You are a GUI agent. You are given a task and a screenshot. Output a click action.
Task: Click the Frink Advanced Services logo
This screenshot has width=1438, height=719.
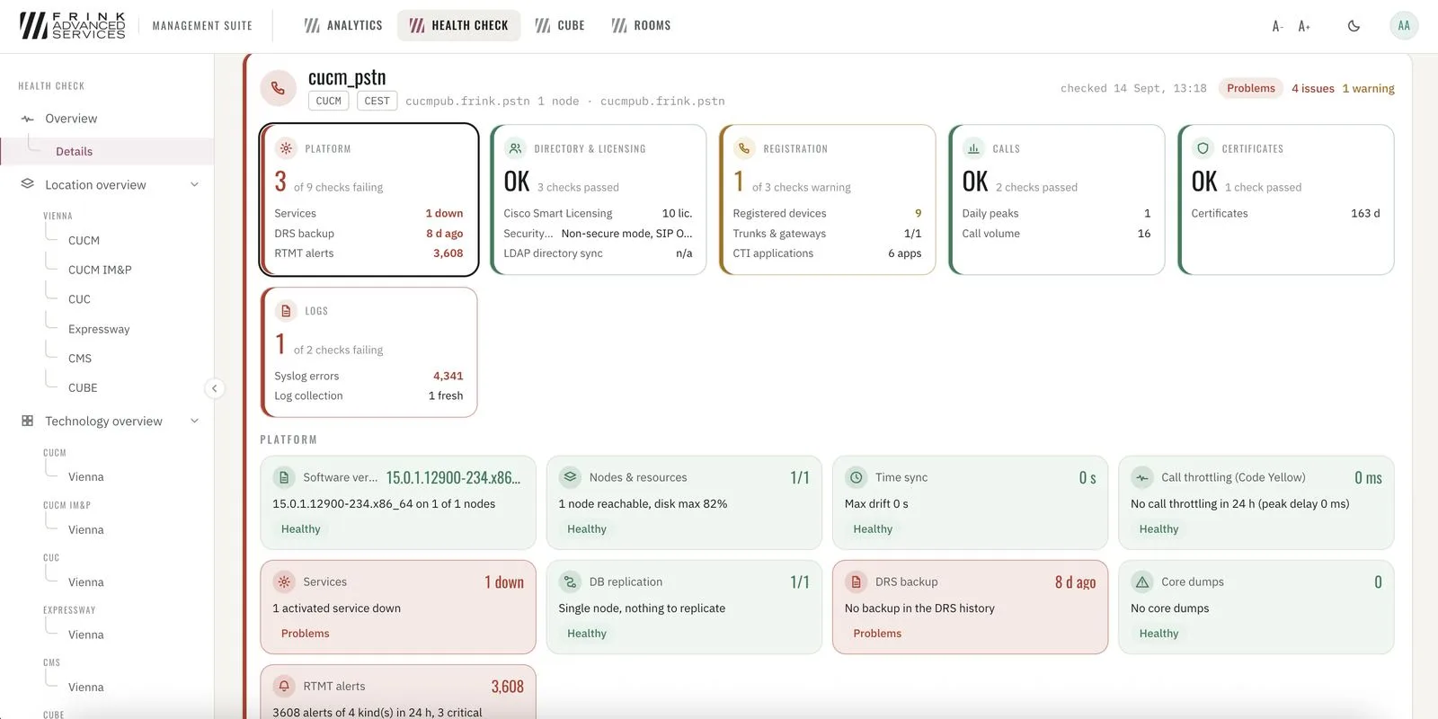(x=73, y=25)
